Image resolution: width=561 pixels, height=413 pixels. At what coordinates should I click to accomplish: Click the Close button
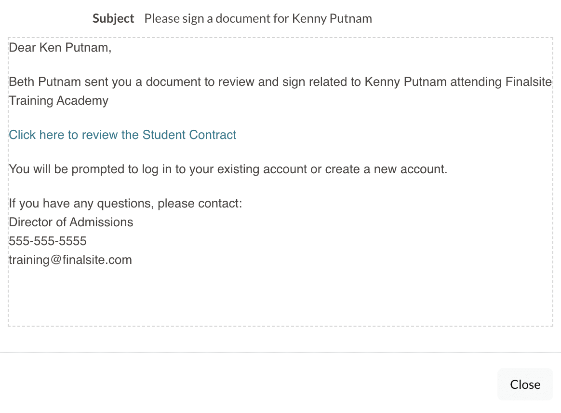pos(525,384)
